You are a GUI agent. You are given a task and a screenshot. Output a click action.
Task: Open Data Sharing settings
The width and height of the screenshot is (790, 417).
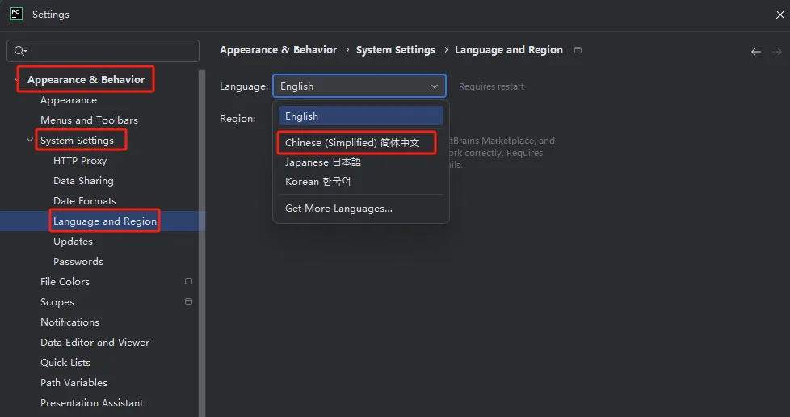point(84,180)
